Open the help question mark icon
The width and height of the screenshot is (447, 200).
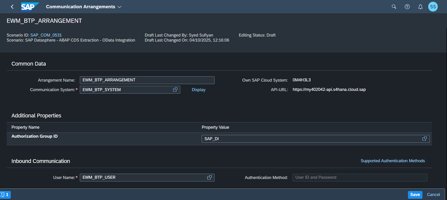coord(407,7)
